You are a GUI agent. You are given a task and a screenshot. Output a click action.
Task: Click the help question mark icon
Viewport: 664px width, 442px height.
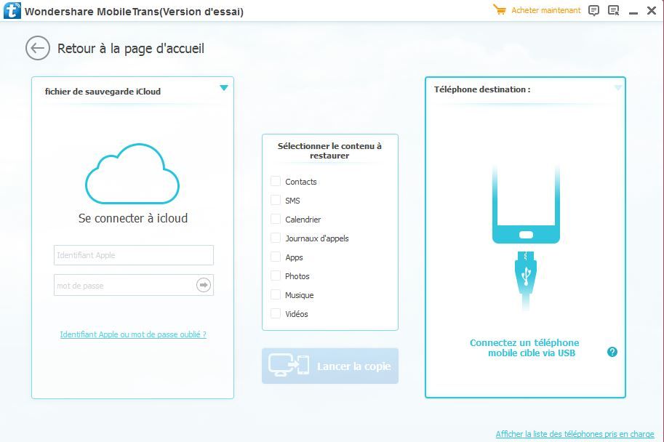coord(612,352)
